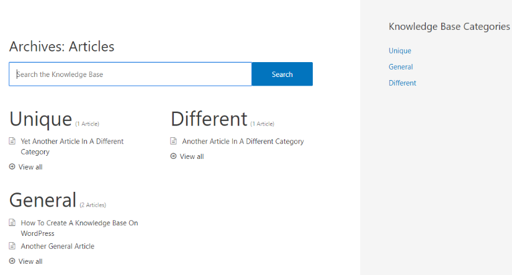Select General in sidebar Knowledge Base Categories
The width and height of the screenshot is (512, 275).
(400, 67)
